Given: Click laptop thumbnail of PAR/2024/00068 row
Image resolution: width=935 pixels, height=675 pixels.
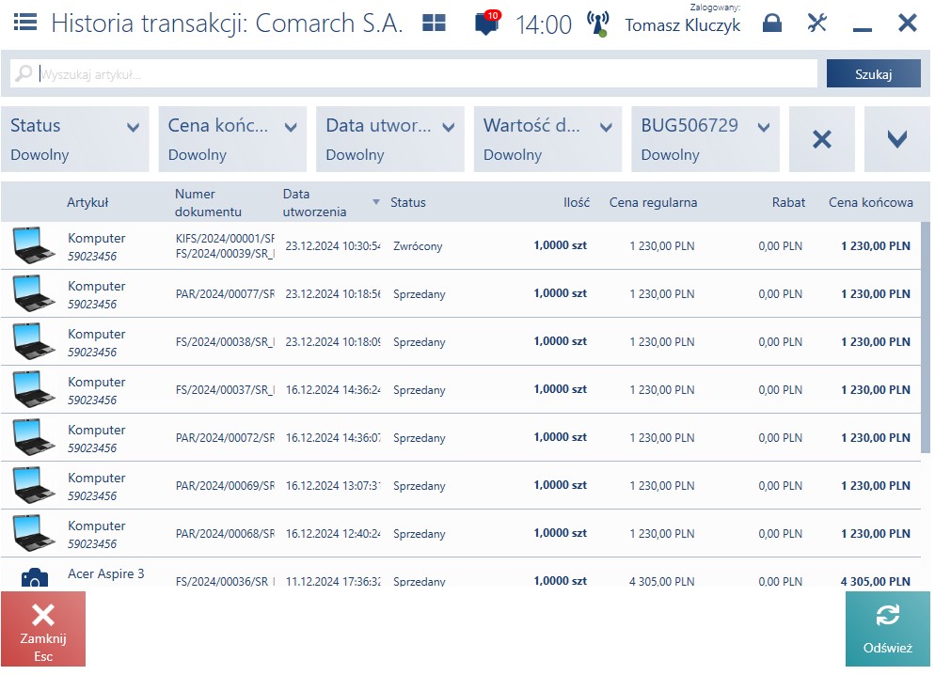Looking at the screenshot, I should [34, 533].
